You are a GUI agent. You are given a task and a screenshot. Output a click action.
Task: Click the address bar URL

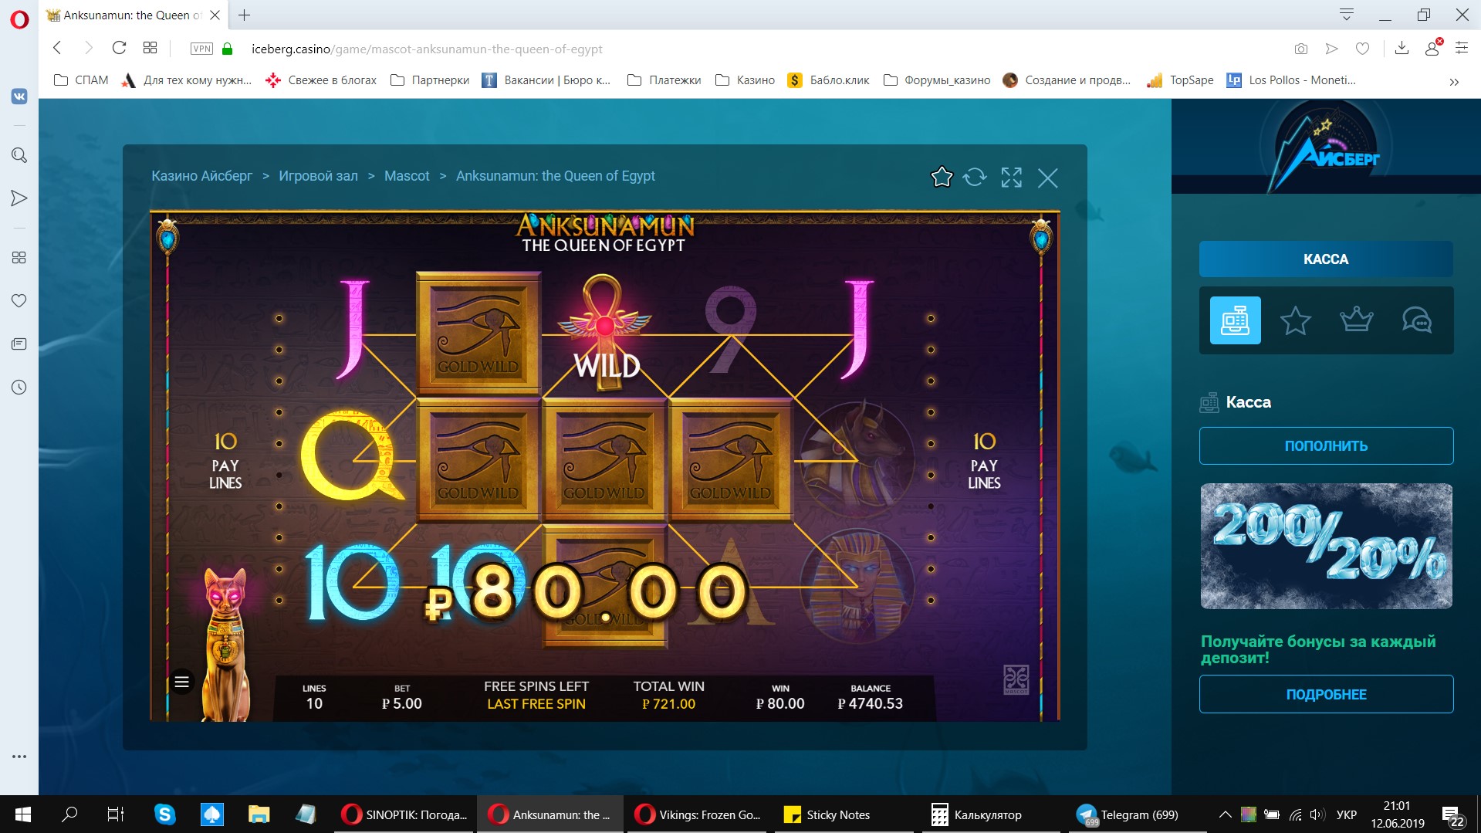(x=427, y=49)
